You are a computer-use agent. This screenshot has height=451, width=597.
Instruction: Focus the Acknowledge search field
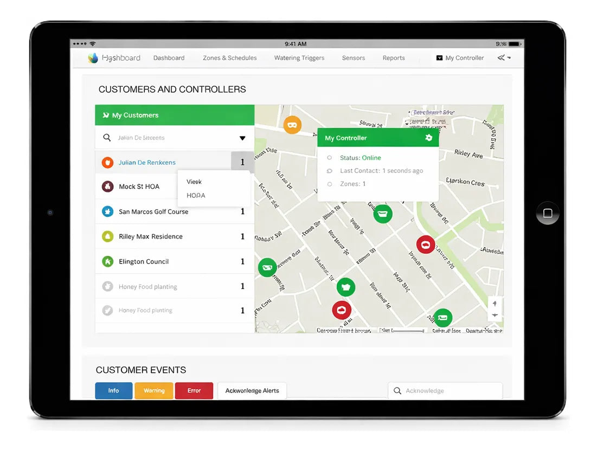[x=446, y=391]
